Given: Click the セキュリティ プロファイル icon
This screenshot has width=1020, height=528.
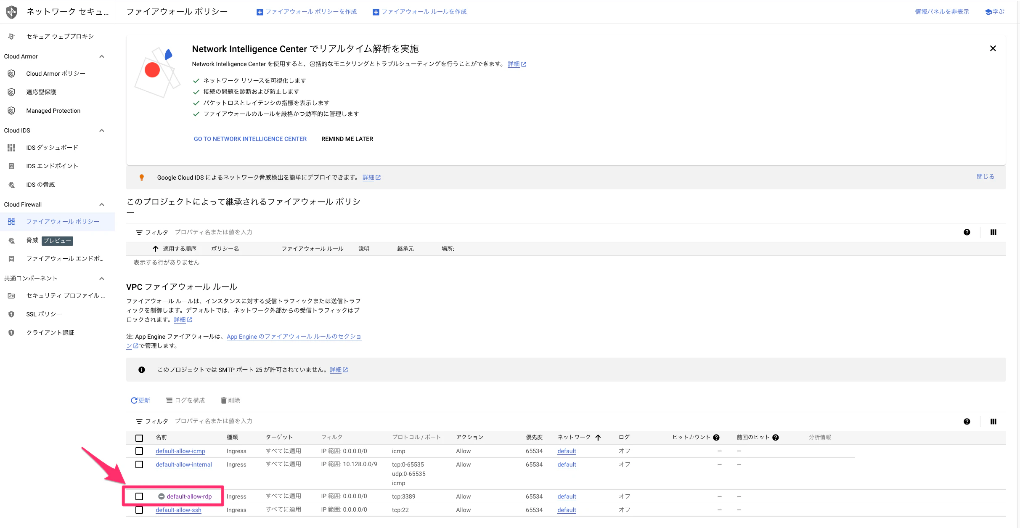Looking at the screenshot, I should [11, 296].
